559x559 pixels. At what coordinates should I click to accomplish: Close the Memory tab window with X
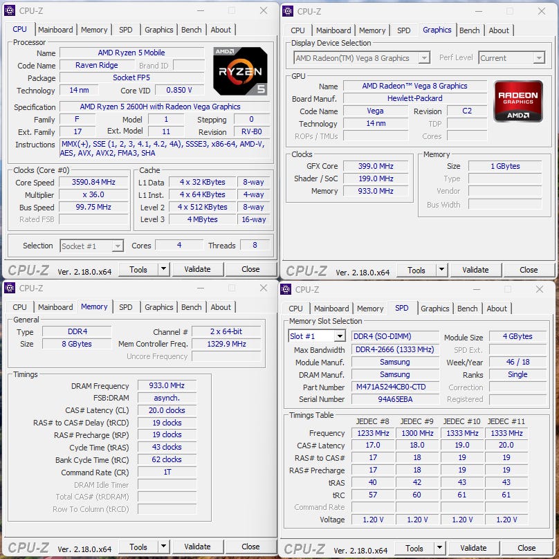[264, 288]
